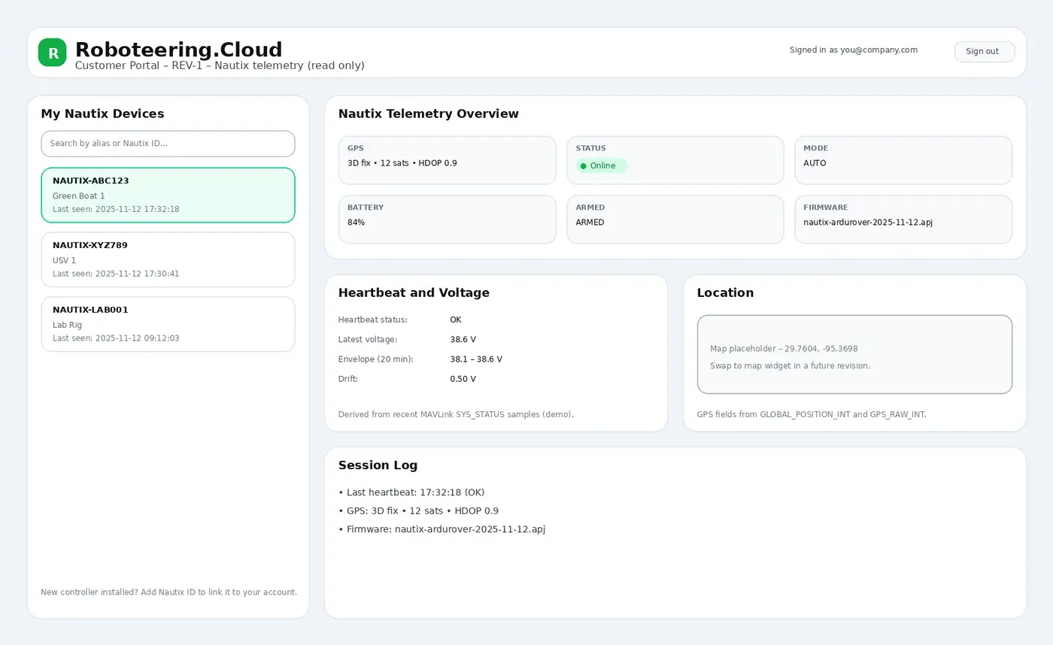
Task: Click 'Swap to map widget in a future revision.' text
Action: click(x=790, y=366)
